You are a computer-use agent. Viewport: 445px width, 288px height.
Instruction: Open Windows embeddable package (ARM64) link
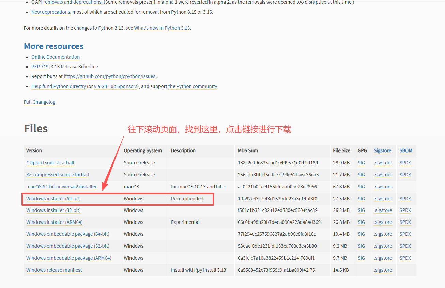(x=68, y=258)
